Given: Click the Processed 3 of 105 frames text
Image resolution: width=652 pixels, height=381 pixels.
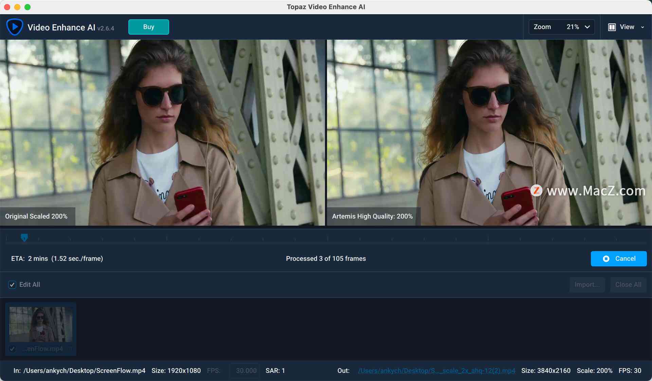Looking at the screenshot, I should coord(326,258).
